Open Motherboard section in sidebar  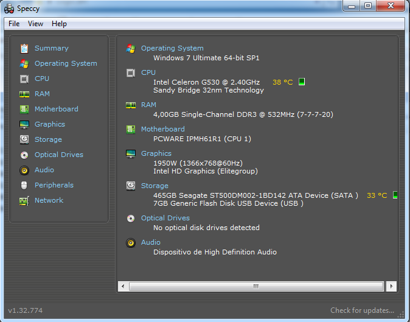tap(57, 109)
